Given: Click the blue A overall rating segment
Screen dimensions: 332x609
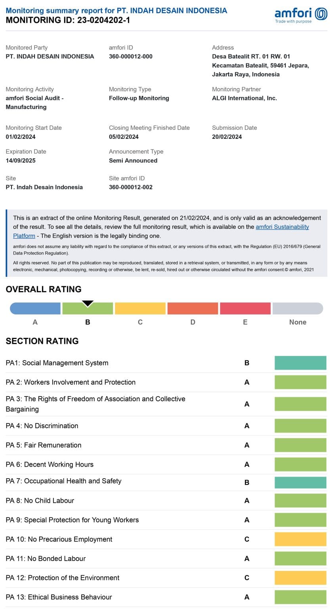Looking at the screenshot, I should 35,308.
